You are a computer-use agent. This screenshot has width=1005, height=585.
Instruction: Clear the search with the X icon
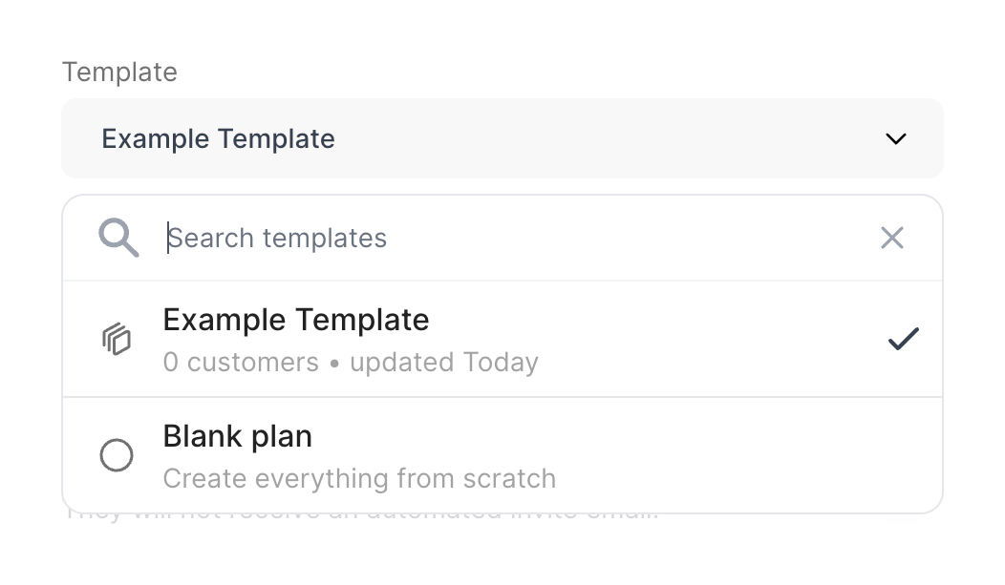[x=891, y=238]
